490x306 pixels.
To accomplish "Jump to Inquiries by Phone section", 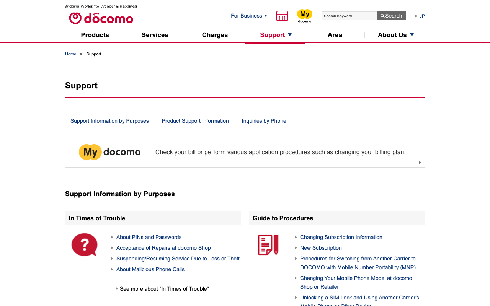I will click(264, 121).
